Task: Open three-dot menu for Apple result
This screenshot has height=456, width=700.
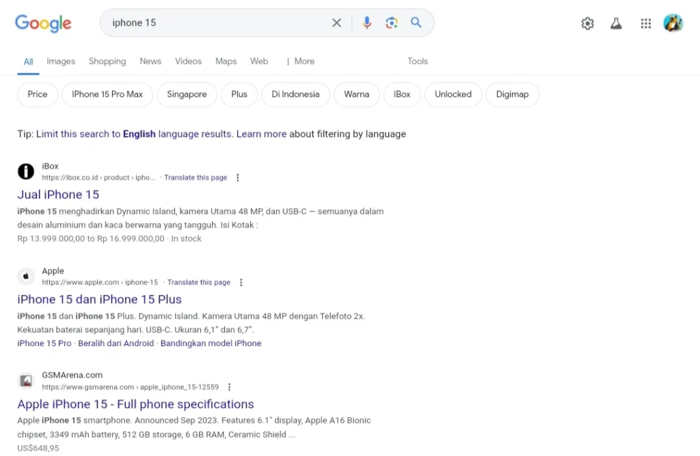Action: 241,282
